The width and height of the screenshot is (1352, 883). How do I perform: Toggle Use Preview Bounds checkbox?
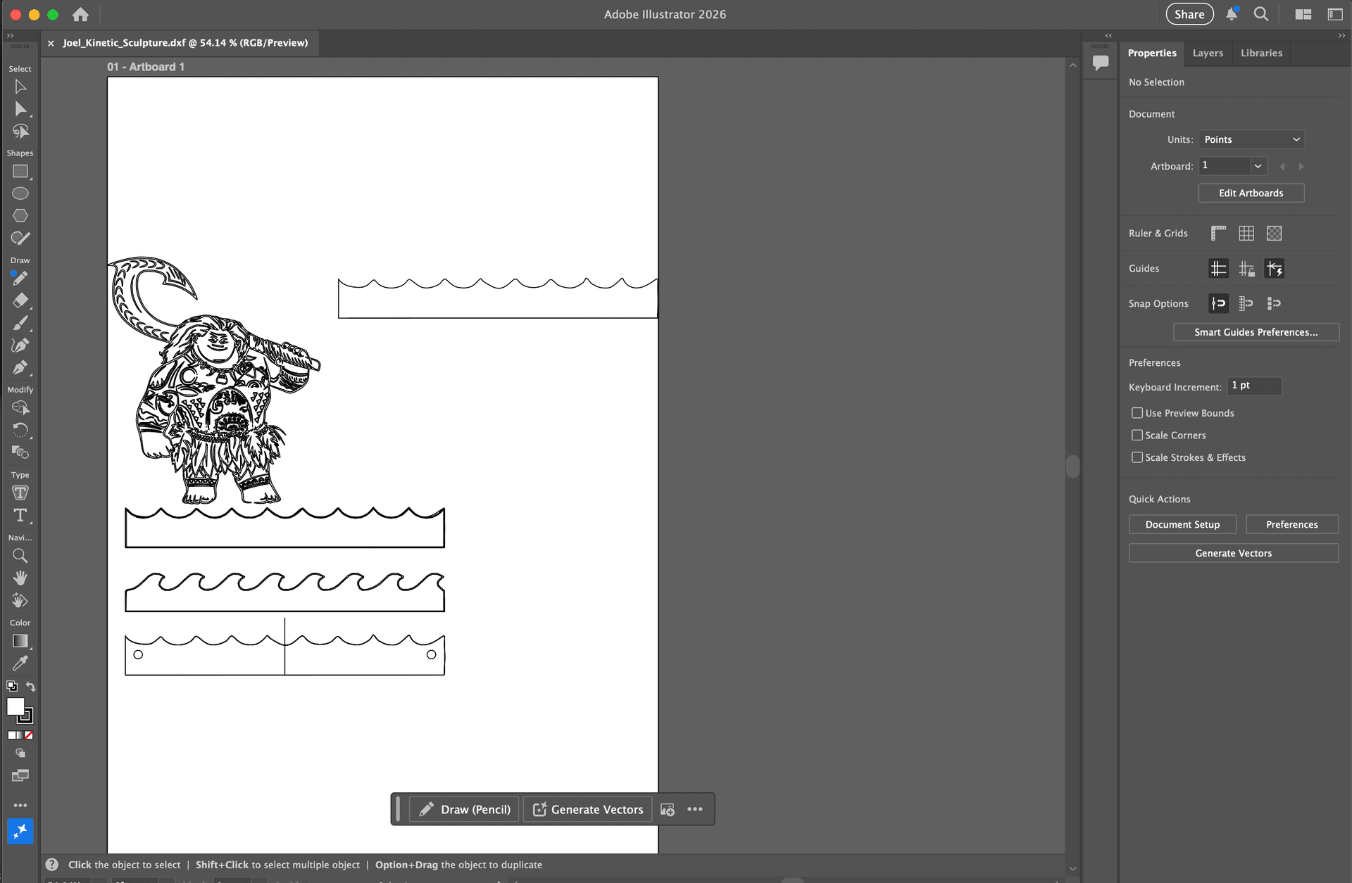(1137, 413)
